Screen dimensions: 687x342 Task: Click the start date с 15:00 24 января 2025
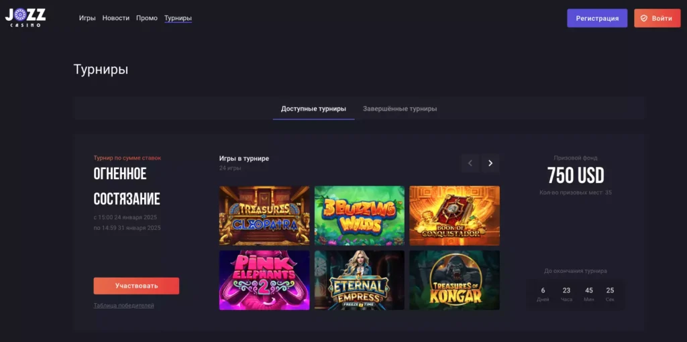[x=125, y=218]
